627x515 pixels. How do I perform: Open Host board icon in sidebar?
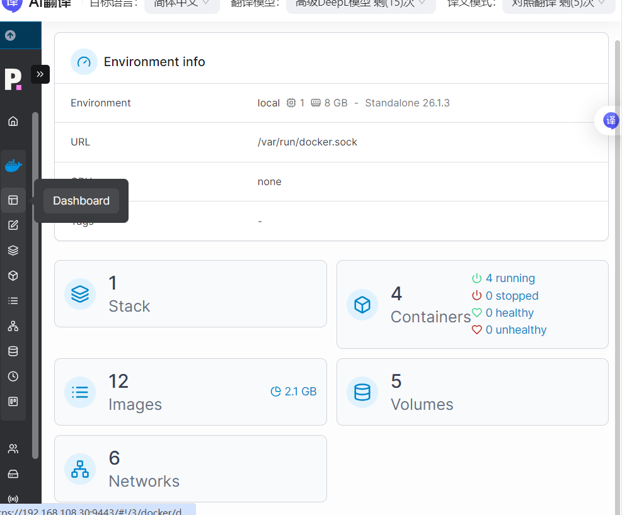(x=13, y=402)
